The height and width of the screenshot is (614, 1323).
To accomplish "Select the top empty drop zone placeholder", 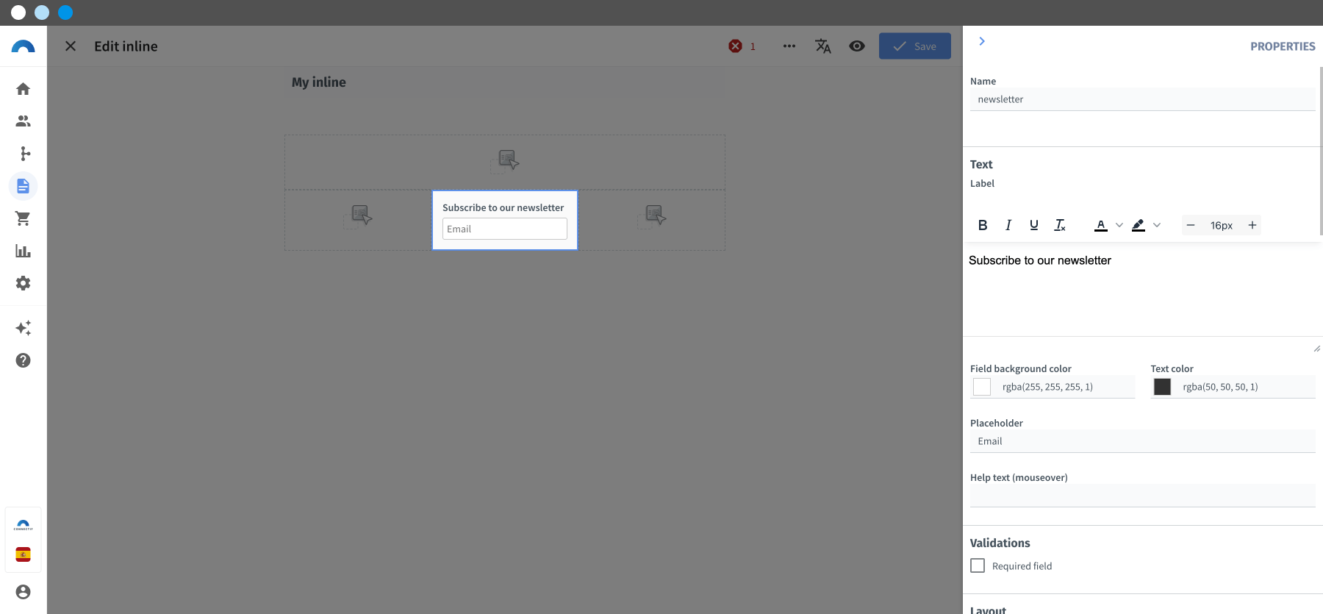I will pos(505,162).
